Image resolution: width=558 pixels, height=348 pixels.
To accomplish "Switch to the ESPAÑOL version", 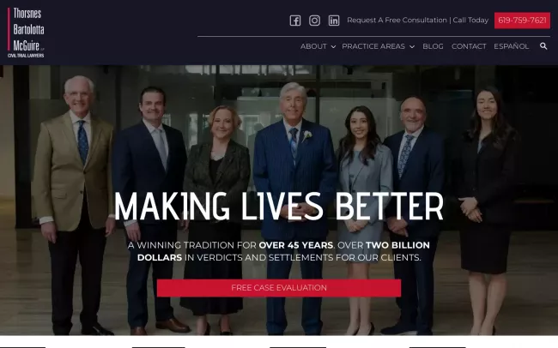I will 512,46.
